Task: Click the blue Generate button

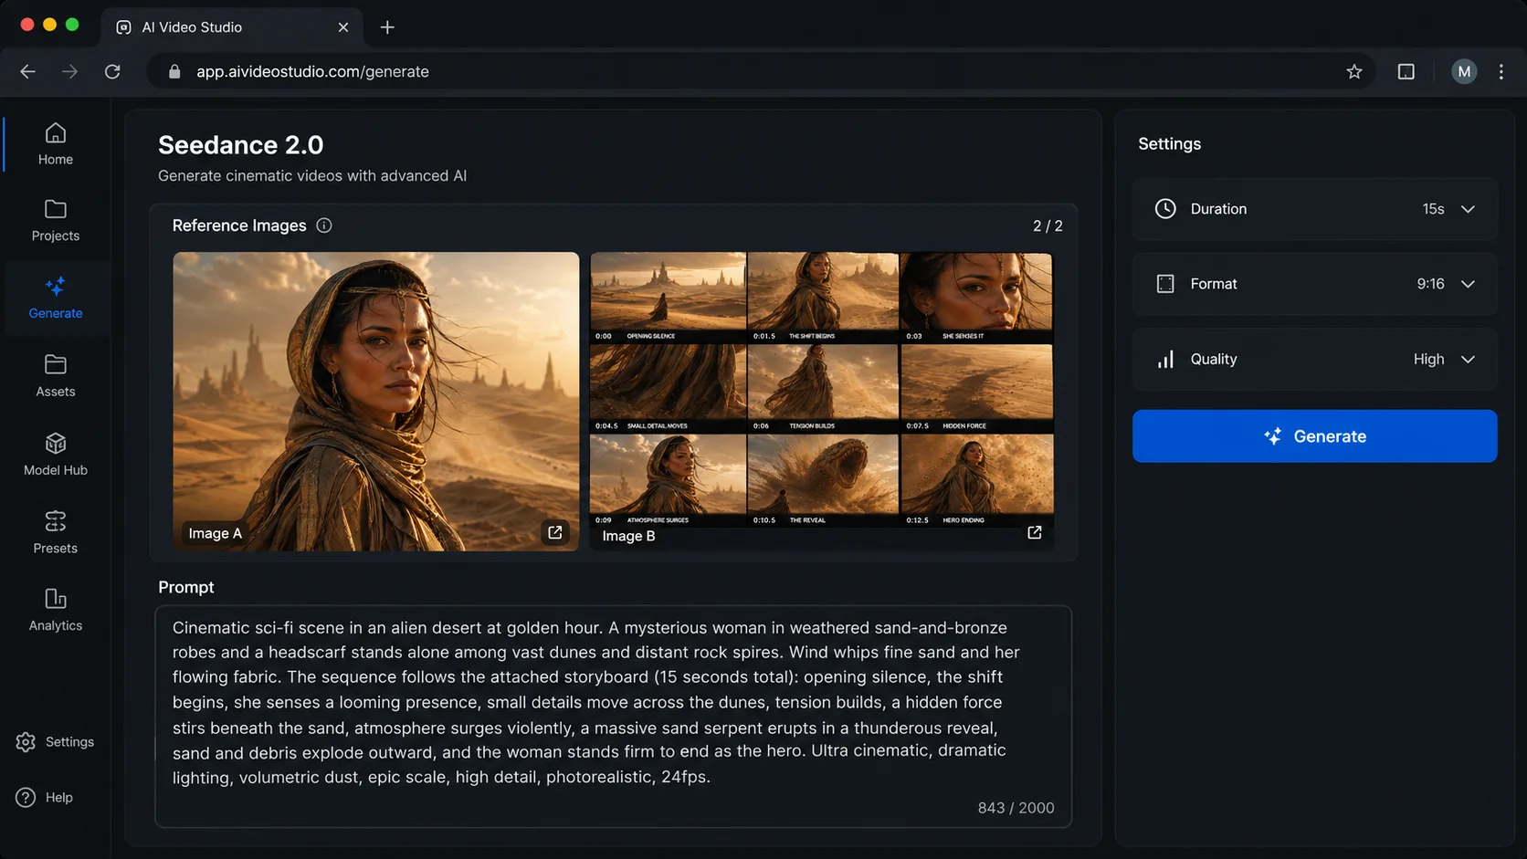Action: pyautogui.click(x=1314, y=436)
